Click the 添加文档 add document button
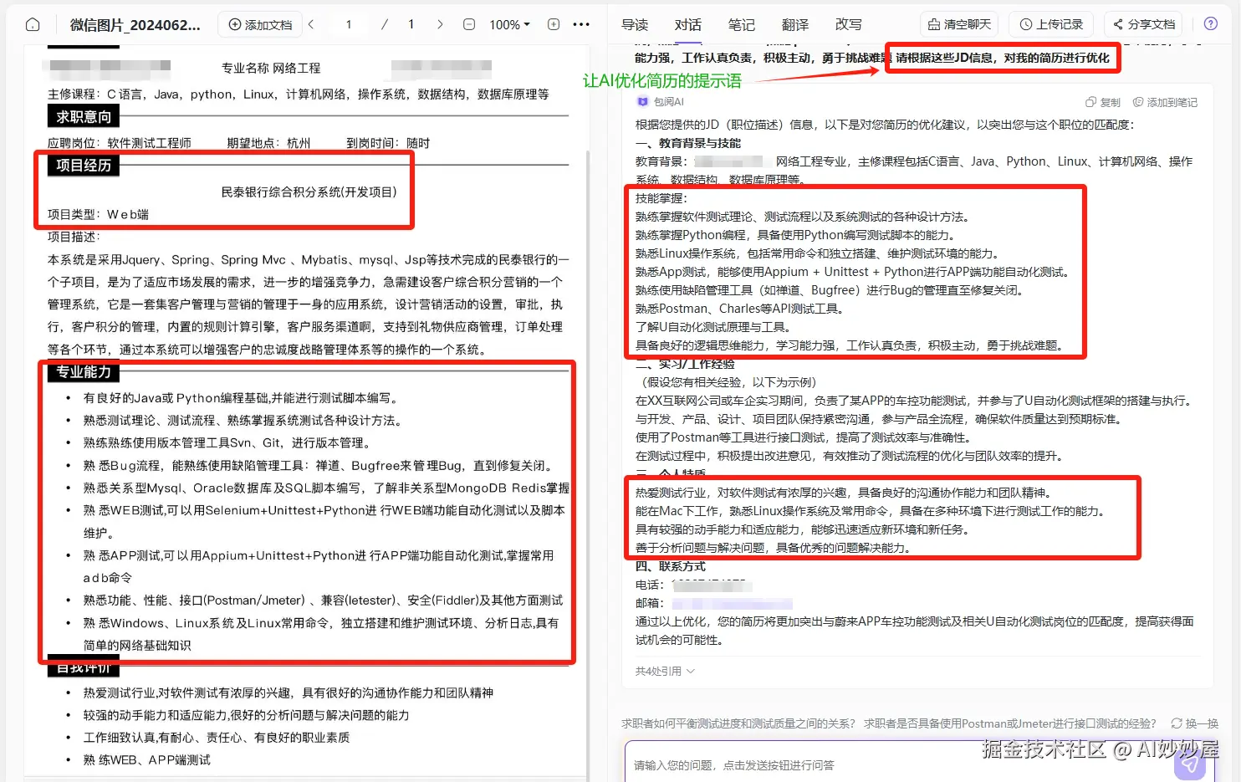The height and width of the screenshot is (782, 1241). (260, 24)
